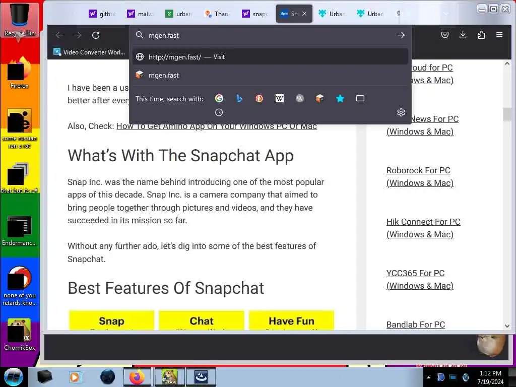516x387 pixels.
Task: Open Roborock For PC link
Action: point(420,177)
